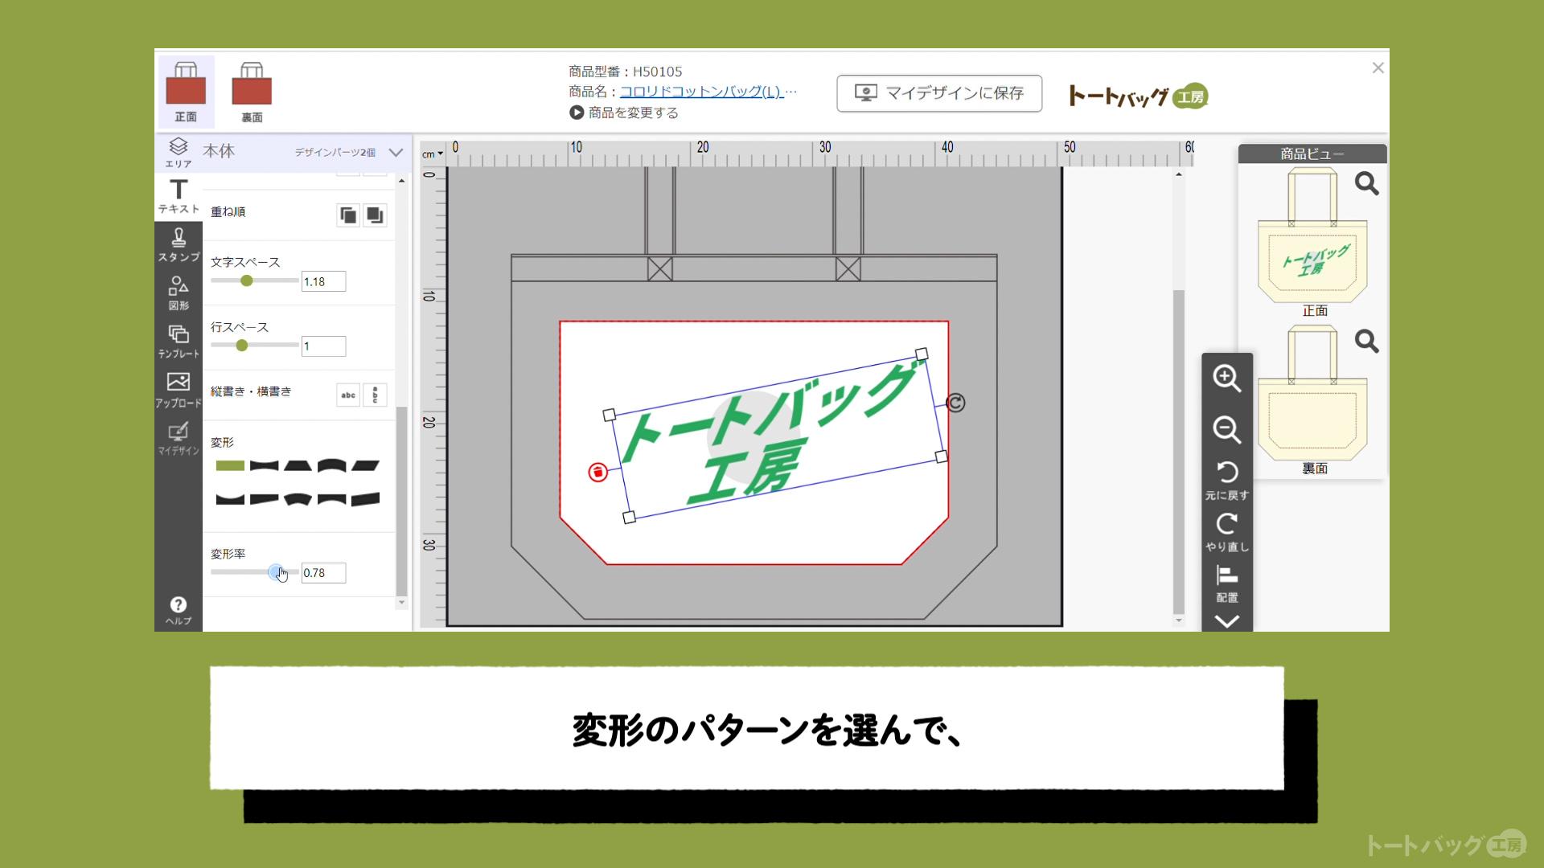Open the マイデザイン panel in sidebar
The image size is (1544, 868).
[x=179, y=439]
